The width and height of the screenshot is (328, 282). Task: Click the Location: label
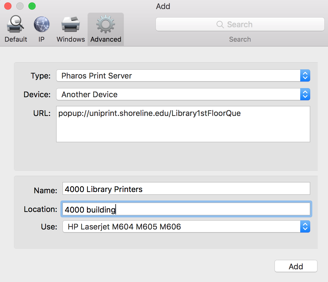pos(40,209)
